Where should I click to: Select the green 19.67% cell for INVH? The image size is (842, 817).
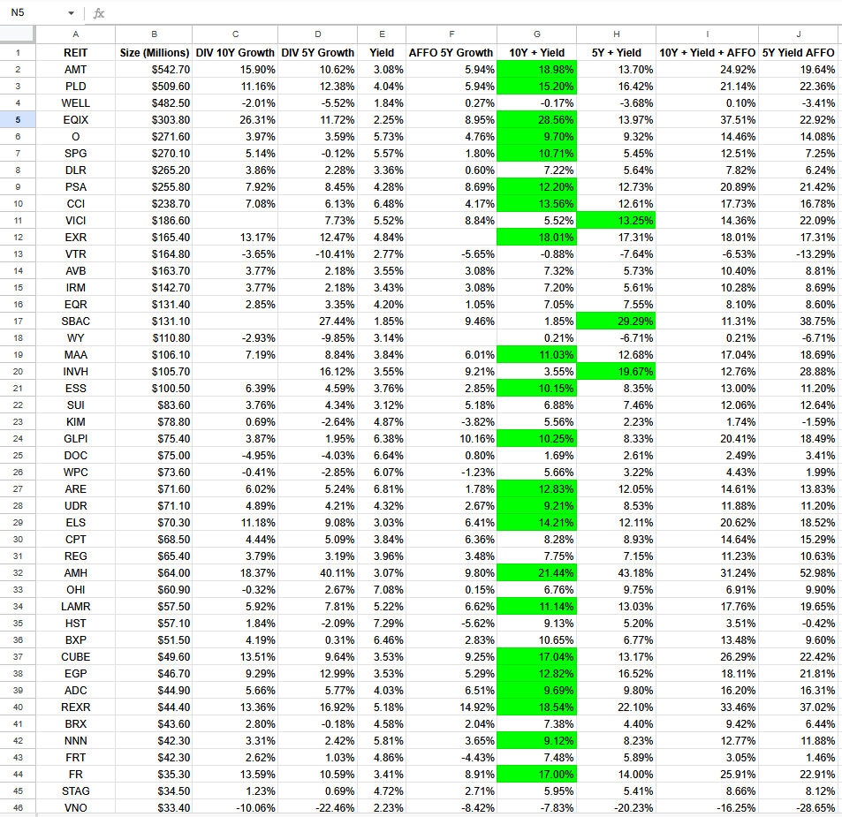pyautogui.click(x=617, y=372)
